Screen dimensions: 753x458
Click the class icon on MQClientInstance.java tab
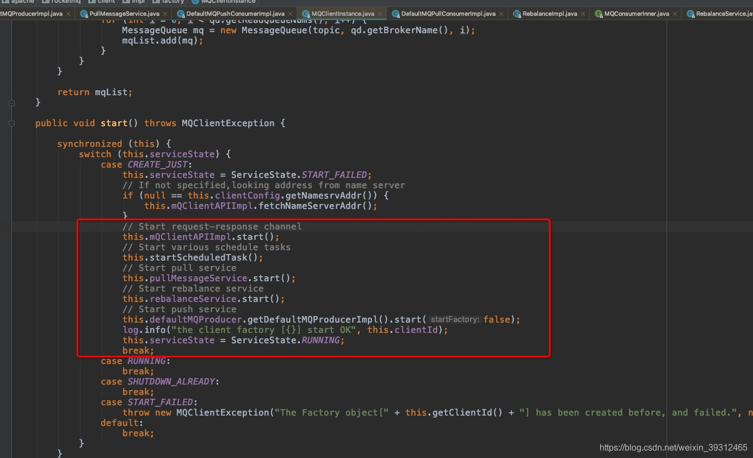pyautogui.click(x=306, y=14)
